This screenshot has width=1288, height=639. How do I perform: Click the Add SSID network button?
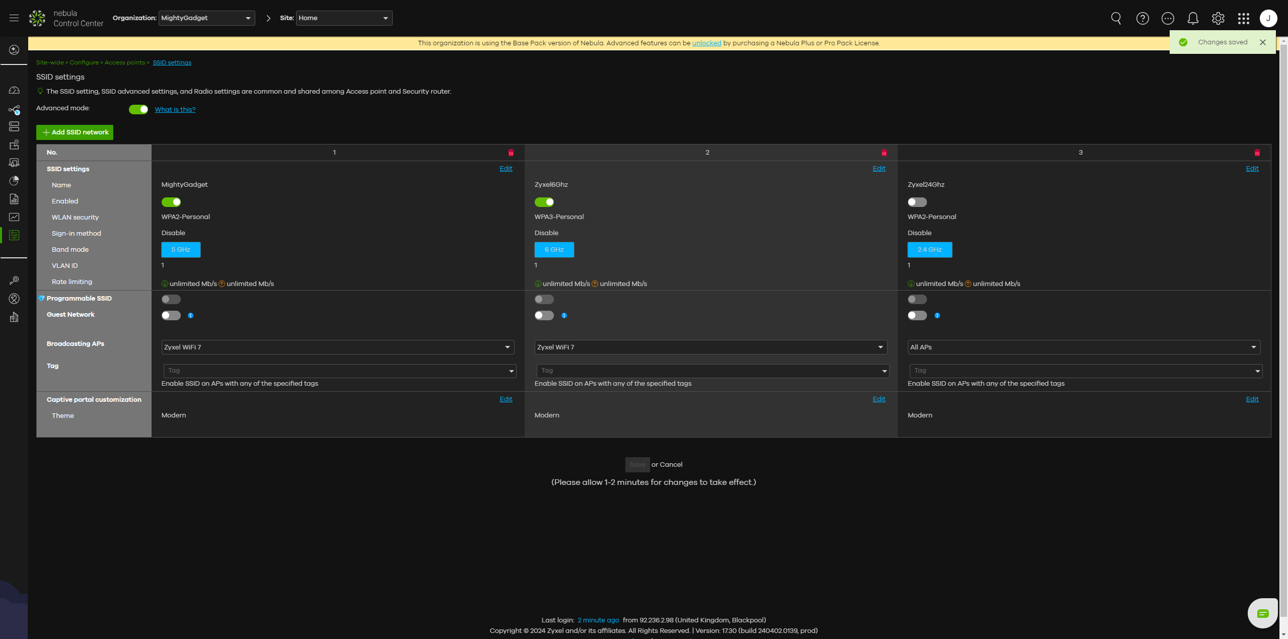[75, 132]
